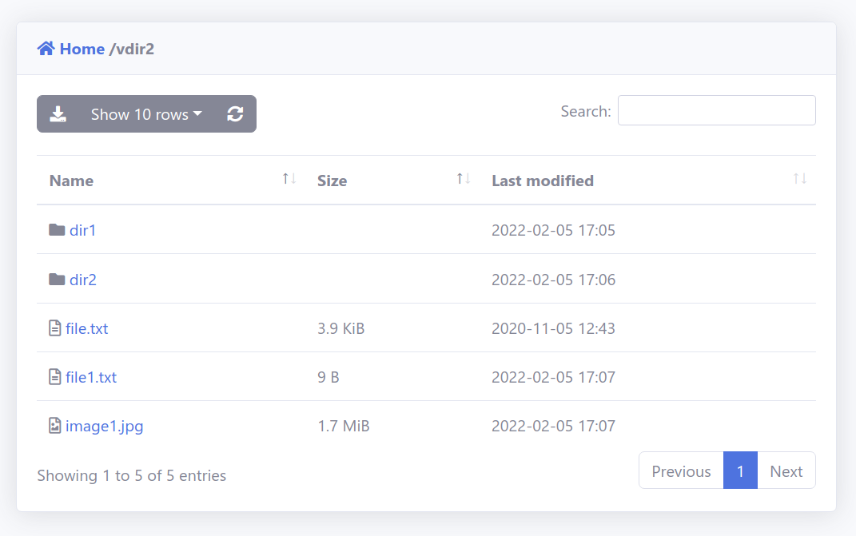Click the home icon in the breadcrumb
Image resolution: width=856 pixels, height=536 pixels.
(46, 48)
